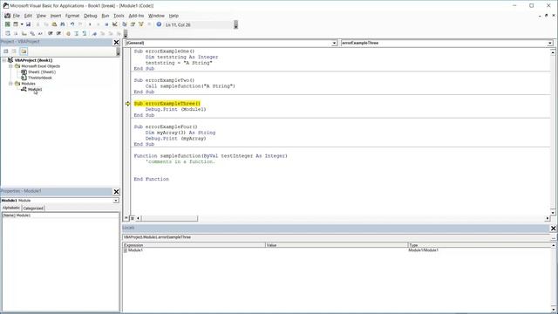Click View Code icon in Project pane
Screen dimensions: 558x314
(x=6, y=51)
